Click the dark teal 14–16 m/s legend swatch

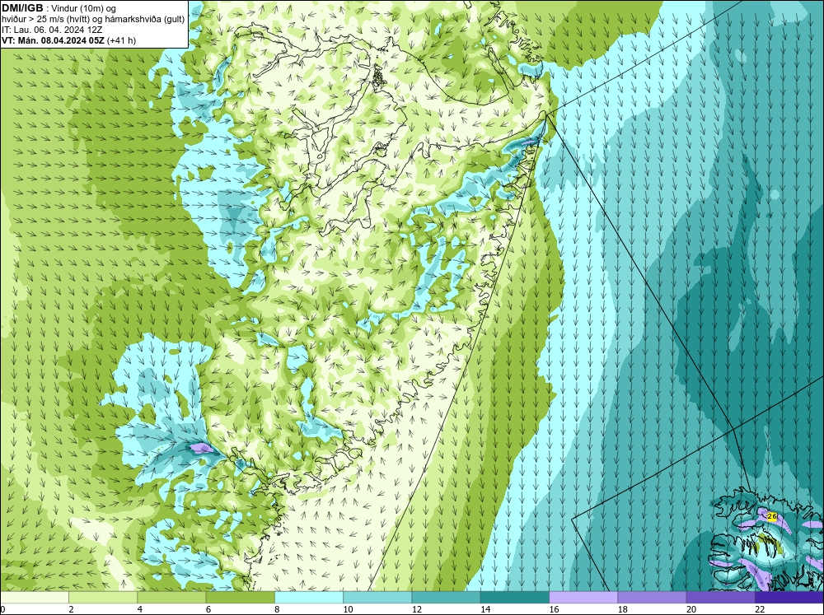pos(515,597)
